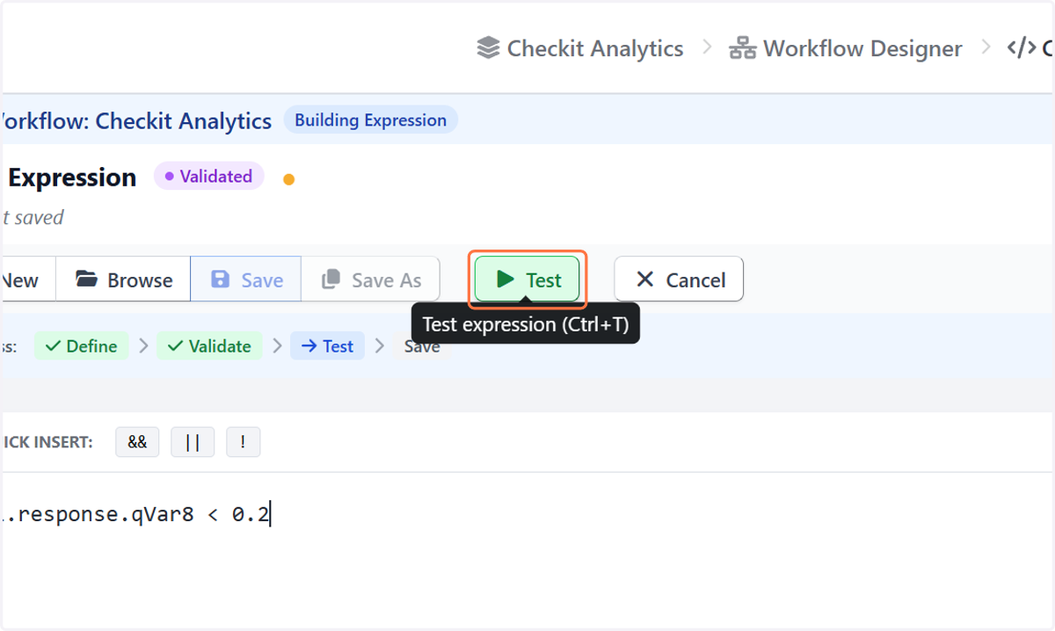The image size is (1055, 631).
Task: Click the X icon on Cancel
Action: pos(645,279)
